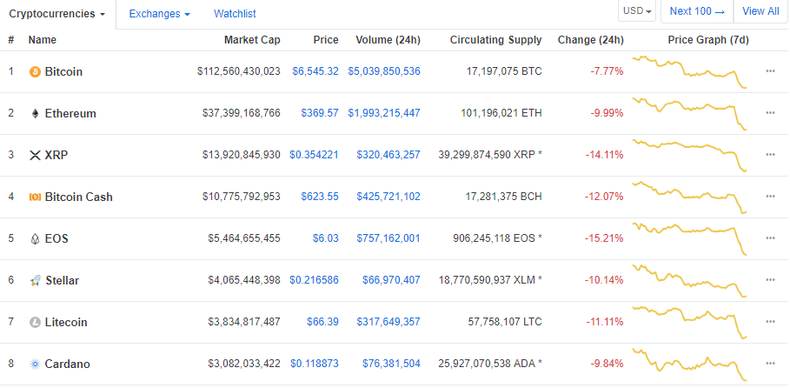Open the Bitcoin name link
This screenshot has height=388, width=790.
tap(63, 71)
